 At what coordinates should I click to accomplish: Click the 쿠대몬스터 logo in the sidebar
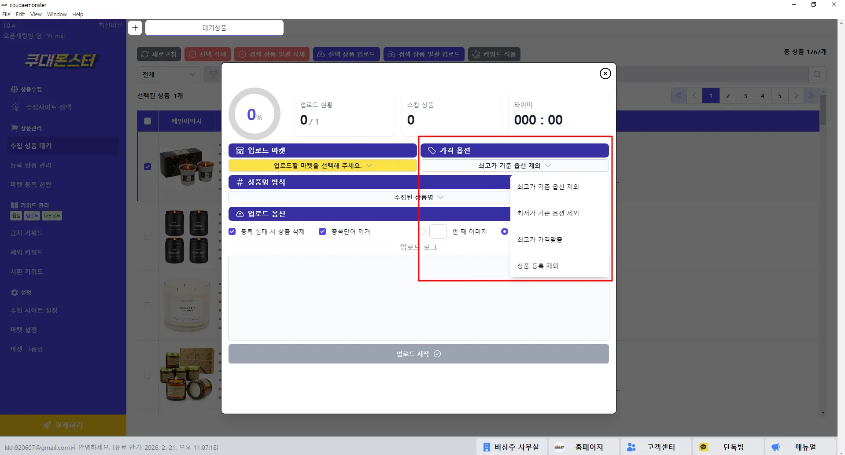coord(60,60)
